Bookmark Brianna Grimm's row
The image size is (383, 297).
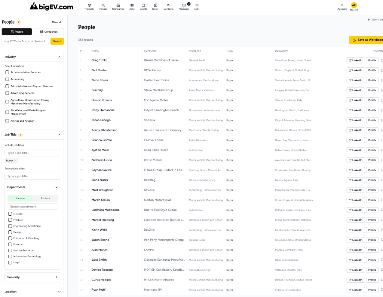tap(382, 140)
